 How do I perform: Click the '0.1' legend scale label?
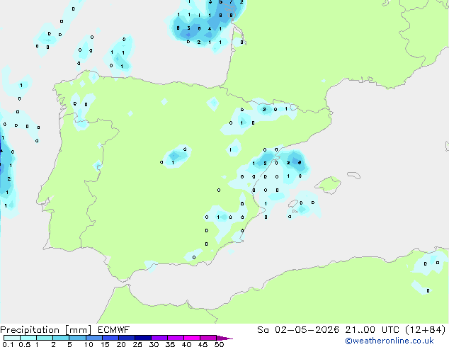8,344
